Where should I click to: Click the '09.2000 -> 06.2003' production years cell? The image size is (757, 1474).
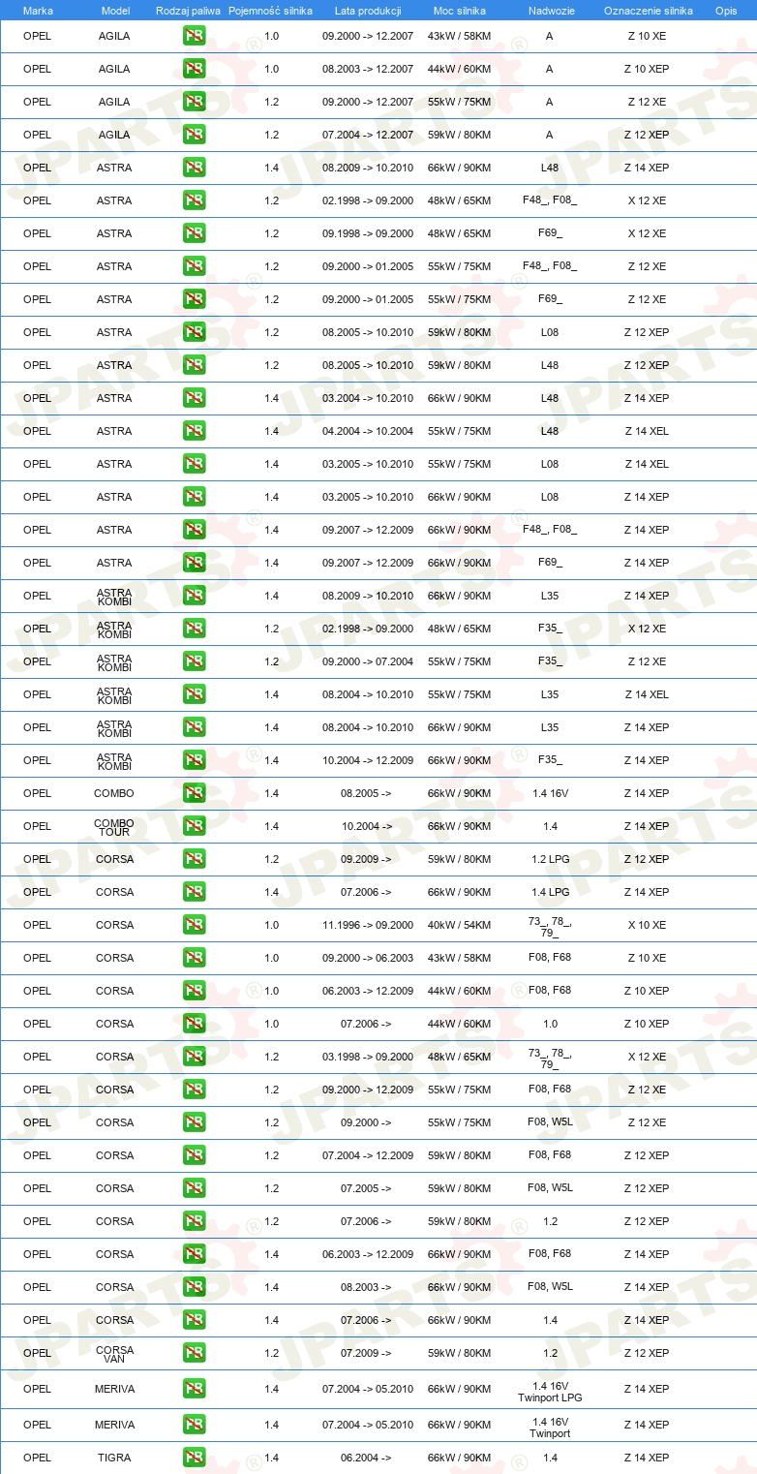pyautogui.click(x=368, y=958)
